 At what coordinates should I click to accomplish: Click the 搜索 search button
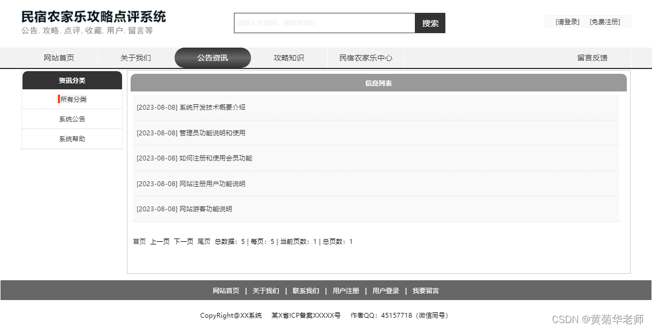pos(430,23)
